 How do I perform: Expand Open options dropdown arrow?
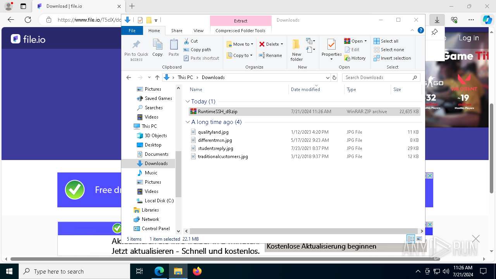(x=365, y=41)
